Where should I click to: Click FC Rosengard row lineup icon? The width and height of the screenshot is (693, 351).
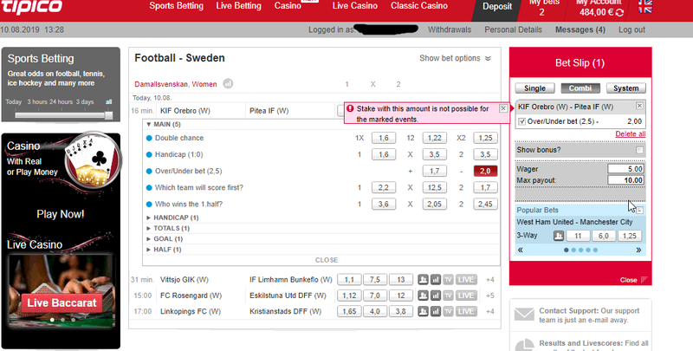click(x=423, y=296)
